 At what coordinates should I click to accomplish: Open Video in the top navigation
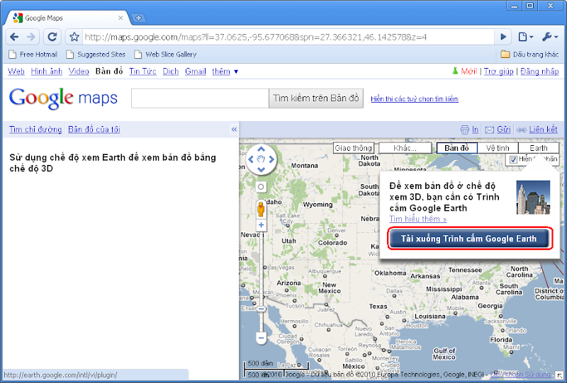79,72
